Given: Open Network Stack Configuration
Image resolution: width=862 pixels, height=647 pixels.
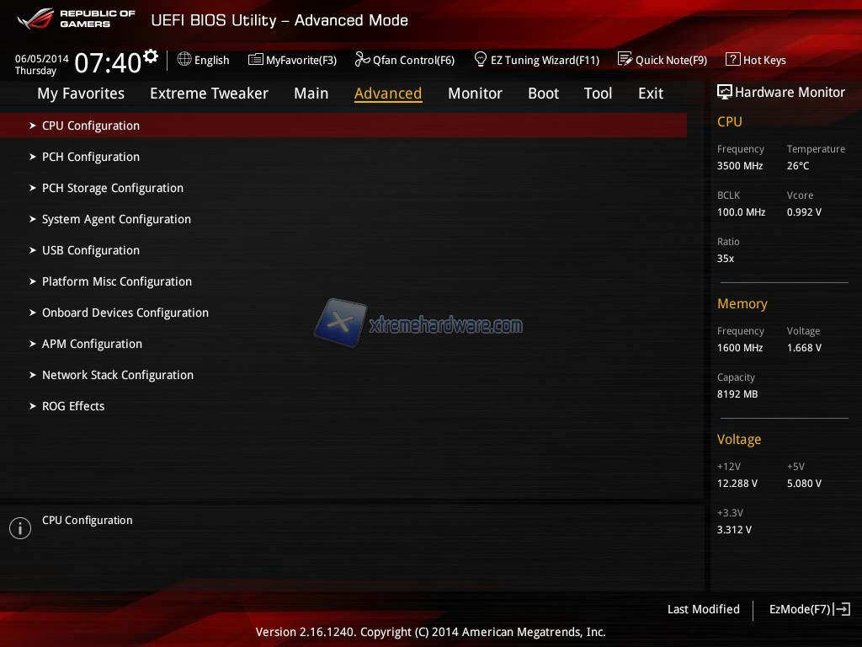Looking at the screenshot, I should coord(118,375).
